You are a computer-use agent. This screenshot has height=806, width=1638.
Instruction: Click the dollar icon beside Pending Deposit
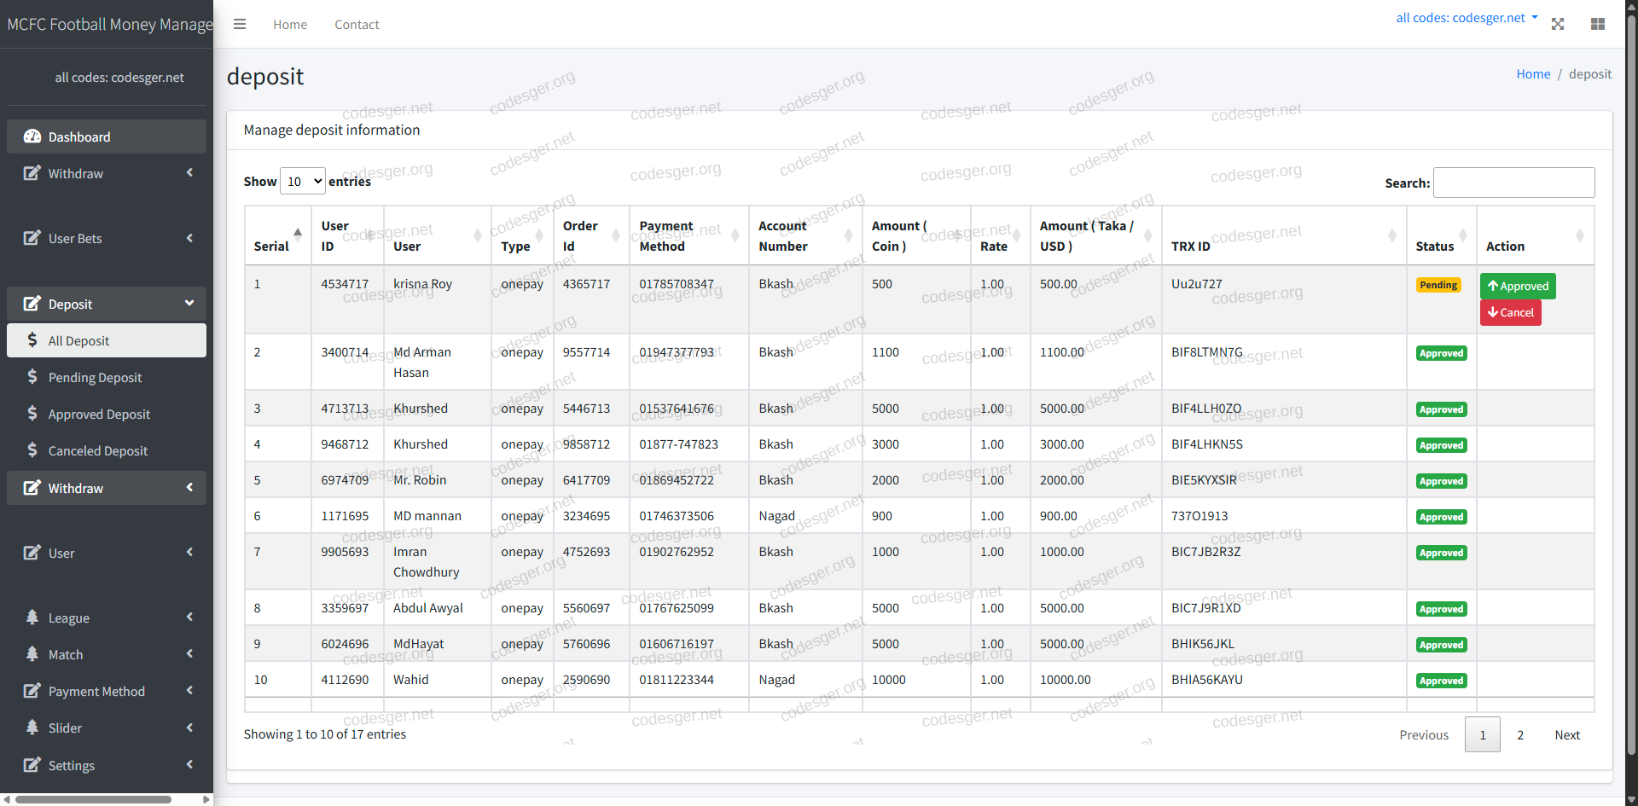click(x=32, y=377)
